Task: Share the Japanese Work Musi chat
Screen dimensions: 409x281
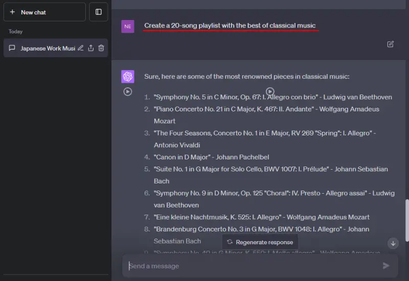Action: 91,48
